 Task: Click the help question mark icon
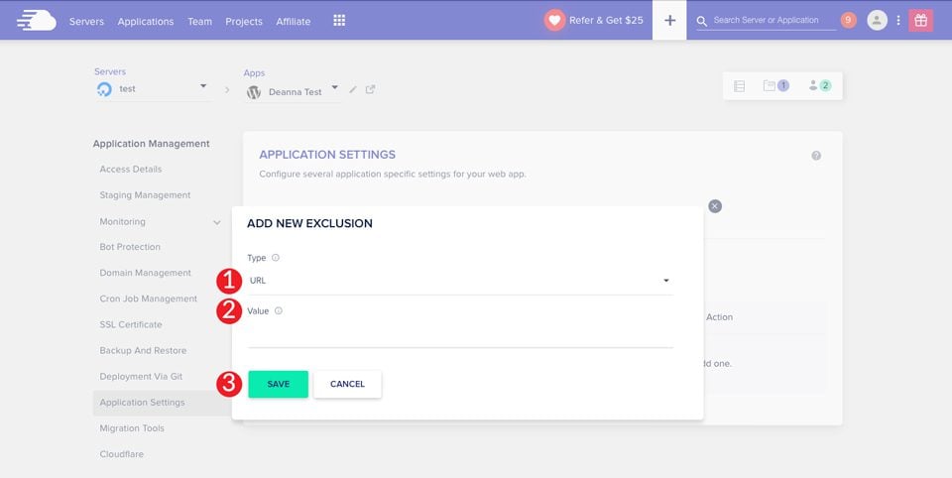pos(816,156)
